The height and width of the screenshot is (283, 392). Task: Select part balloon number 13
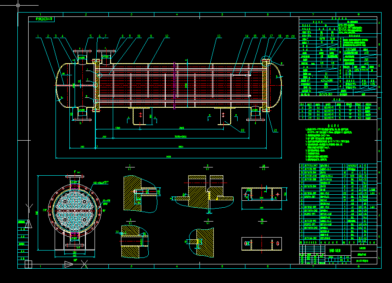pos(219,36)
